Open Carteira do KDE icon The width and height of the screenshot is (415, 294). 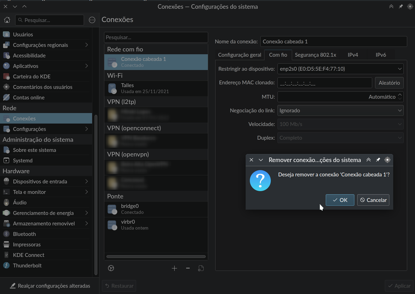(x=6, y=76)
